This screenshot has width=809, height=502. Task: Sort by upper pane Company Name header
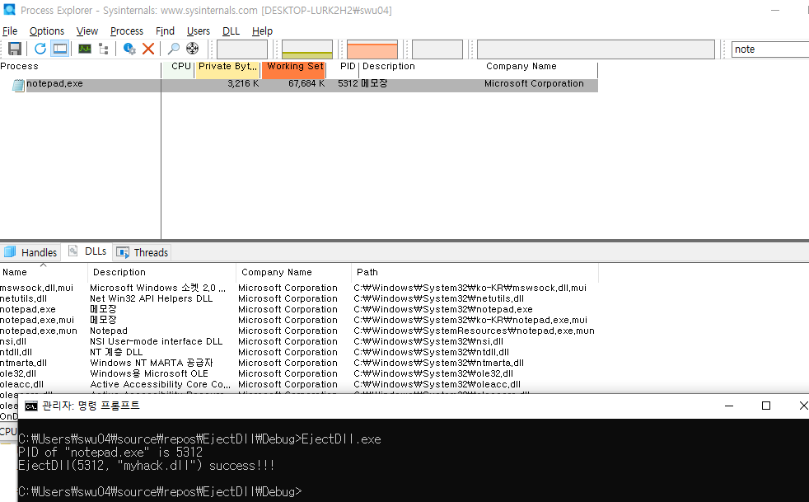point(540,67)
